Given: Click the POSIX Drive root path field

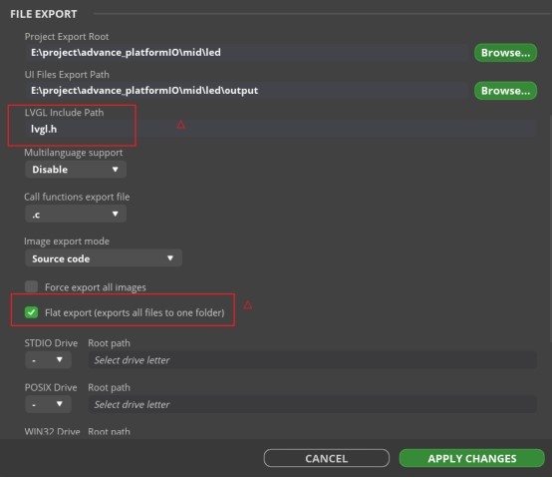Looking at the screenshot, I should click(312, 404).
